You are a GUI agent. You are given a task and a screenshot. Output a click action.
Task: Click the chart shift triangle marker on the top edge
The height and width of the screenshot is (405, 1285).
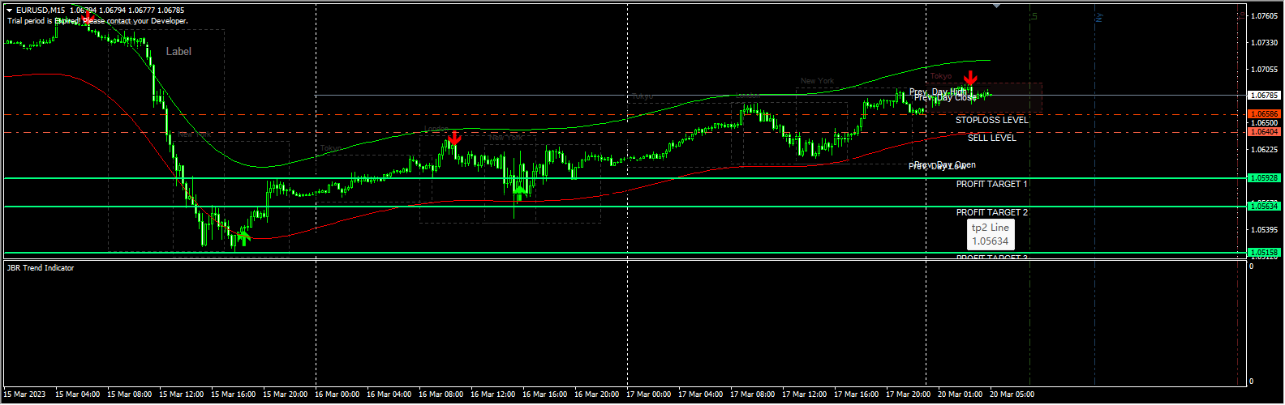pos(997,6)
